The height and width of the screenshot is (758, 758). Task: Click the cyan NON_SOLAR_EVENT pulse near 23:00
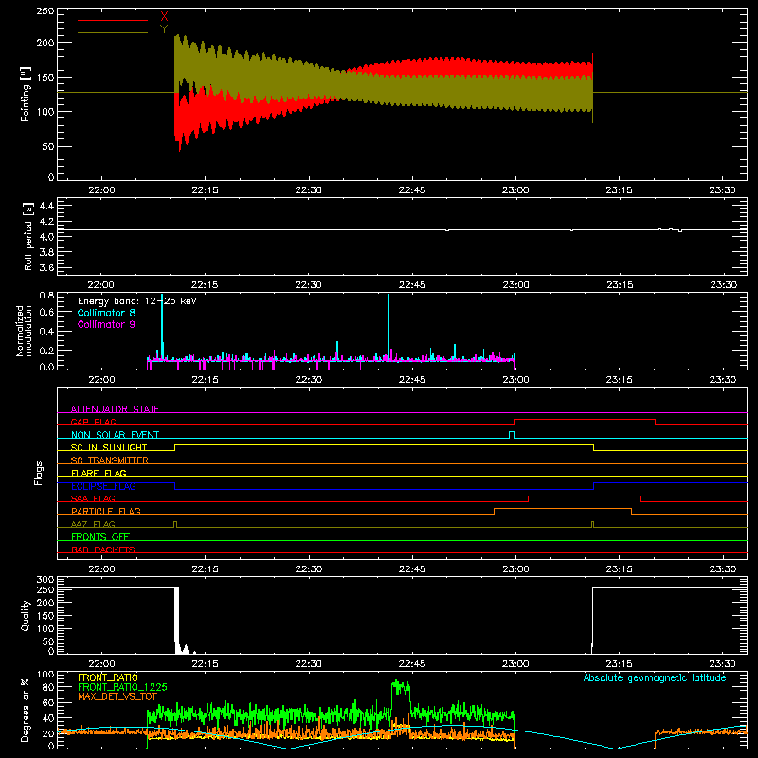pyautogui.click(x=513, y=435)
